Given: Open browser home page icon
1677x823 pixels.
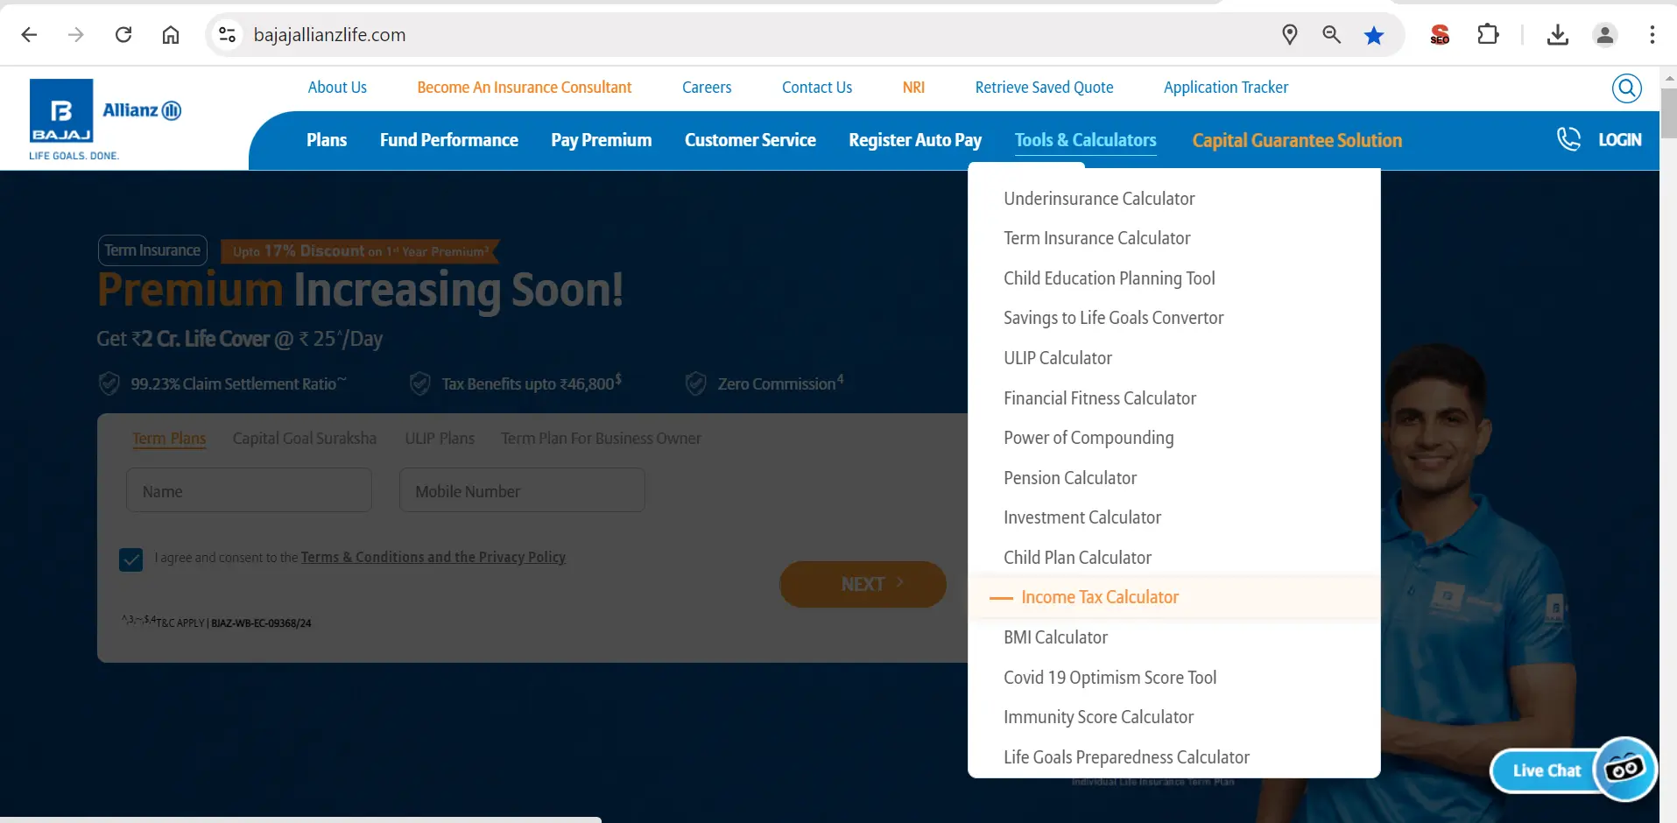Looking at the screenshot, I should [x=171, y=35].
